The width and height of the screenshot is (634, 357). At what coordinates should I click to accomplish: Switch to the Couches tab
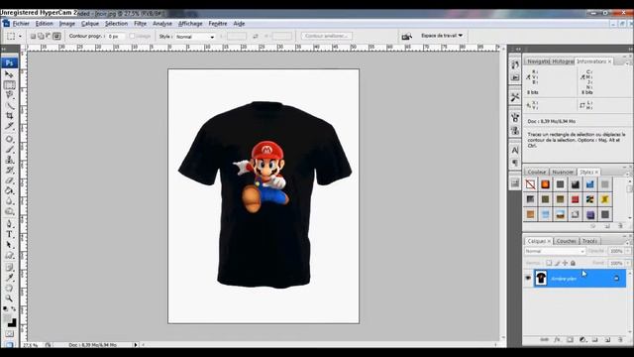(x=566, y=241)
